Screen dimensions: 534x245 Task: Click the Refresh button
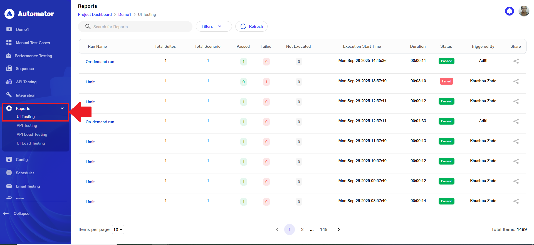click(251, 26)
